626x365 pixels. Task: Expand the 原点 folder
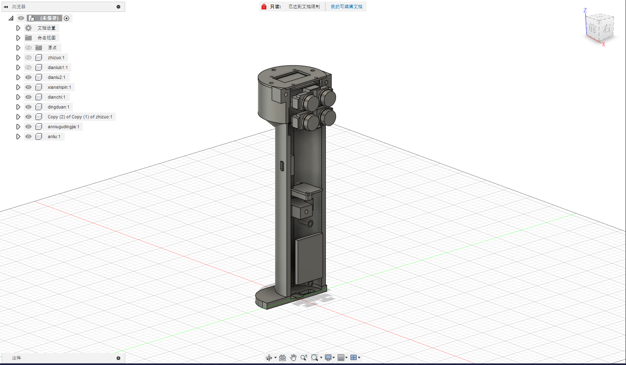[x=18, y=48]
